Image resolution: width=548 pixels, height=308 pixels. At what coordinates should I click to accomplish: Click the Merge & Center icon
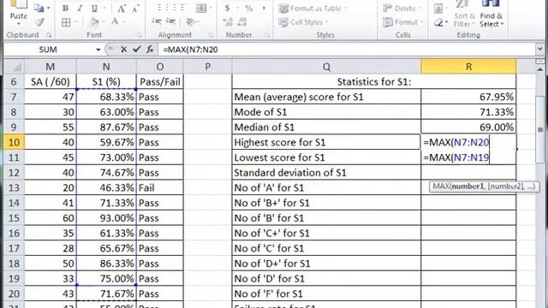click(x=200, y=9)
